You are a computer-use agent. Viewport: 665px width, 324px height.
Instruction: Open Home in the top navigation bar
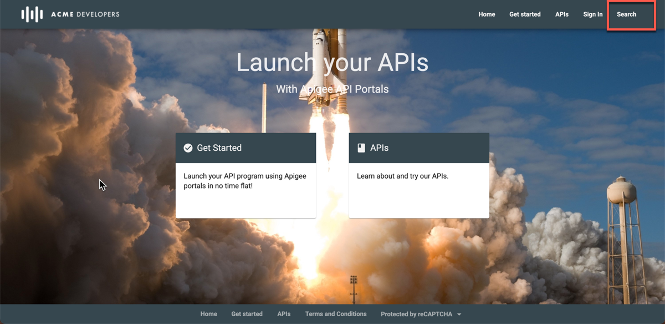(487, 14)
